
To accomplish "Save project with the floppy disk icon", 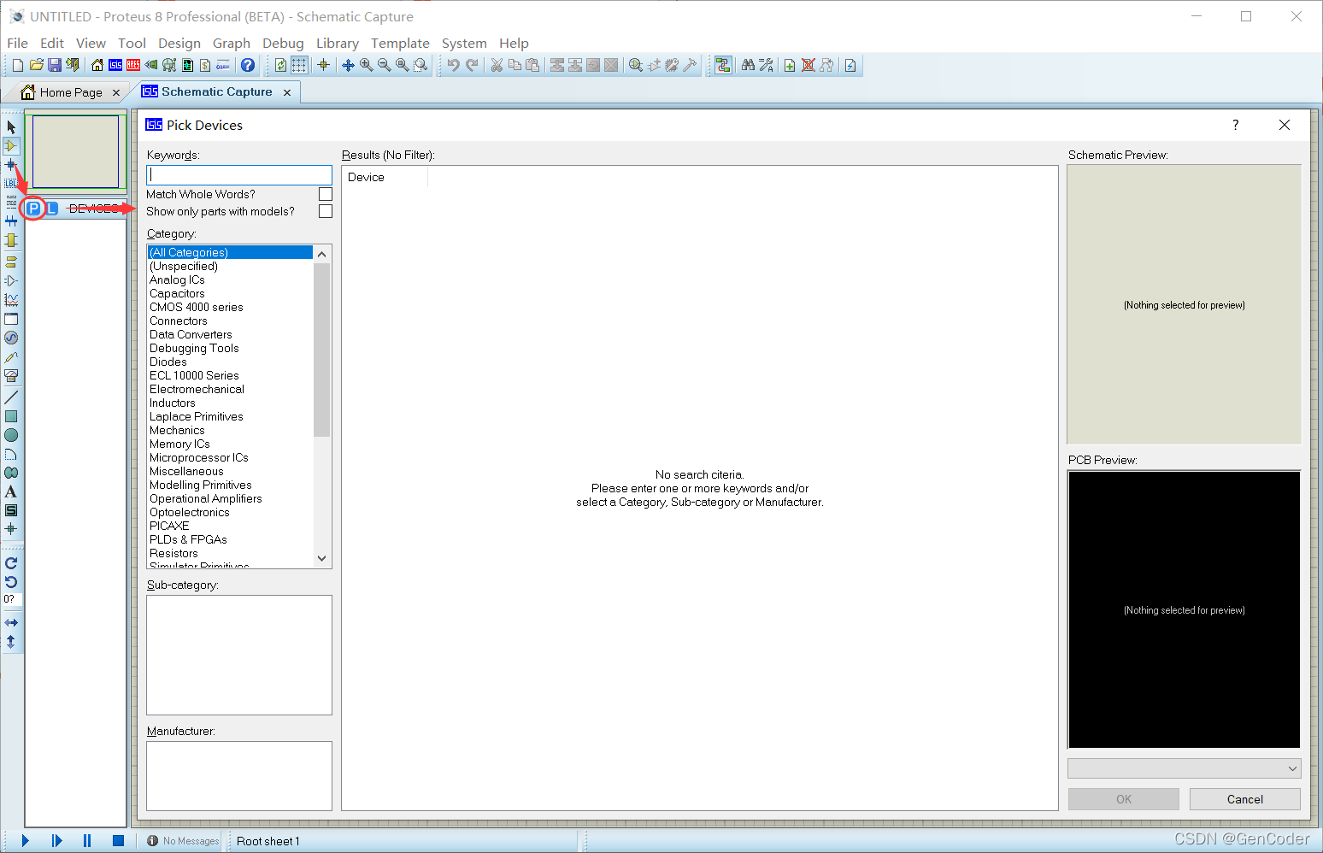I will pyautogui.click(x=54, y=65).
